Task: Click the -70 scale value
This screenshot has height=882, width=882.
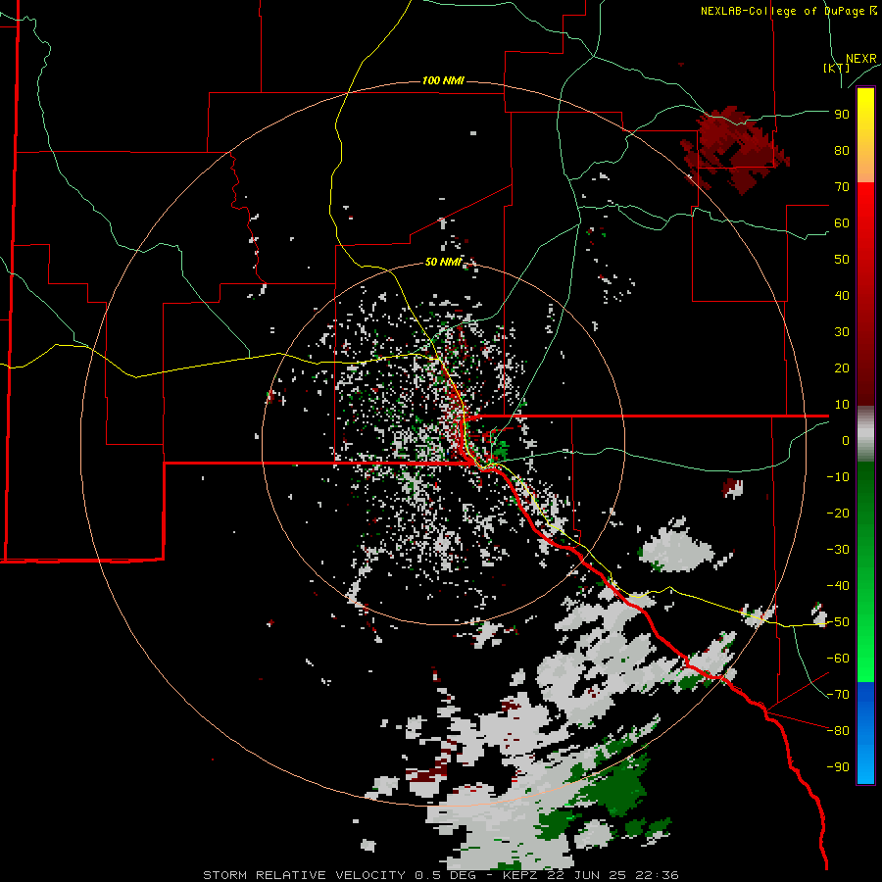Action: 838,695
